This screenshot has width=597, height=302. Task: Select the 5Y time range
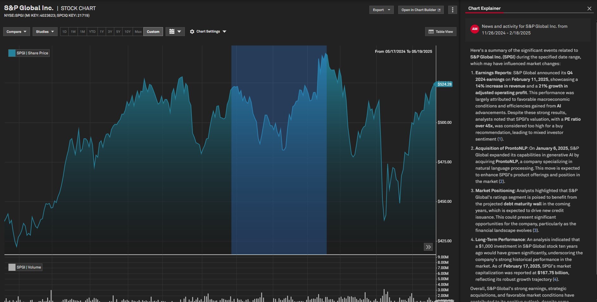118,32
